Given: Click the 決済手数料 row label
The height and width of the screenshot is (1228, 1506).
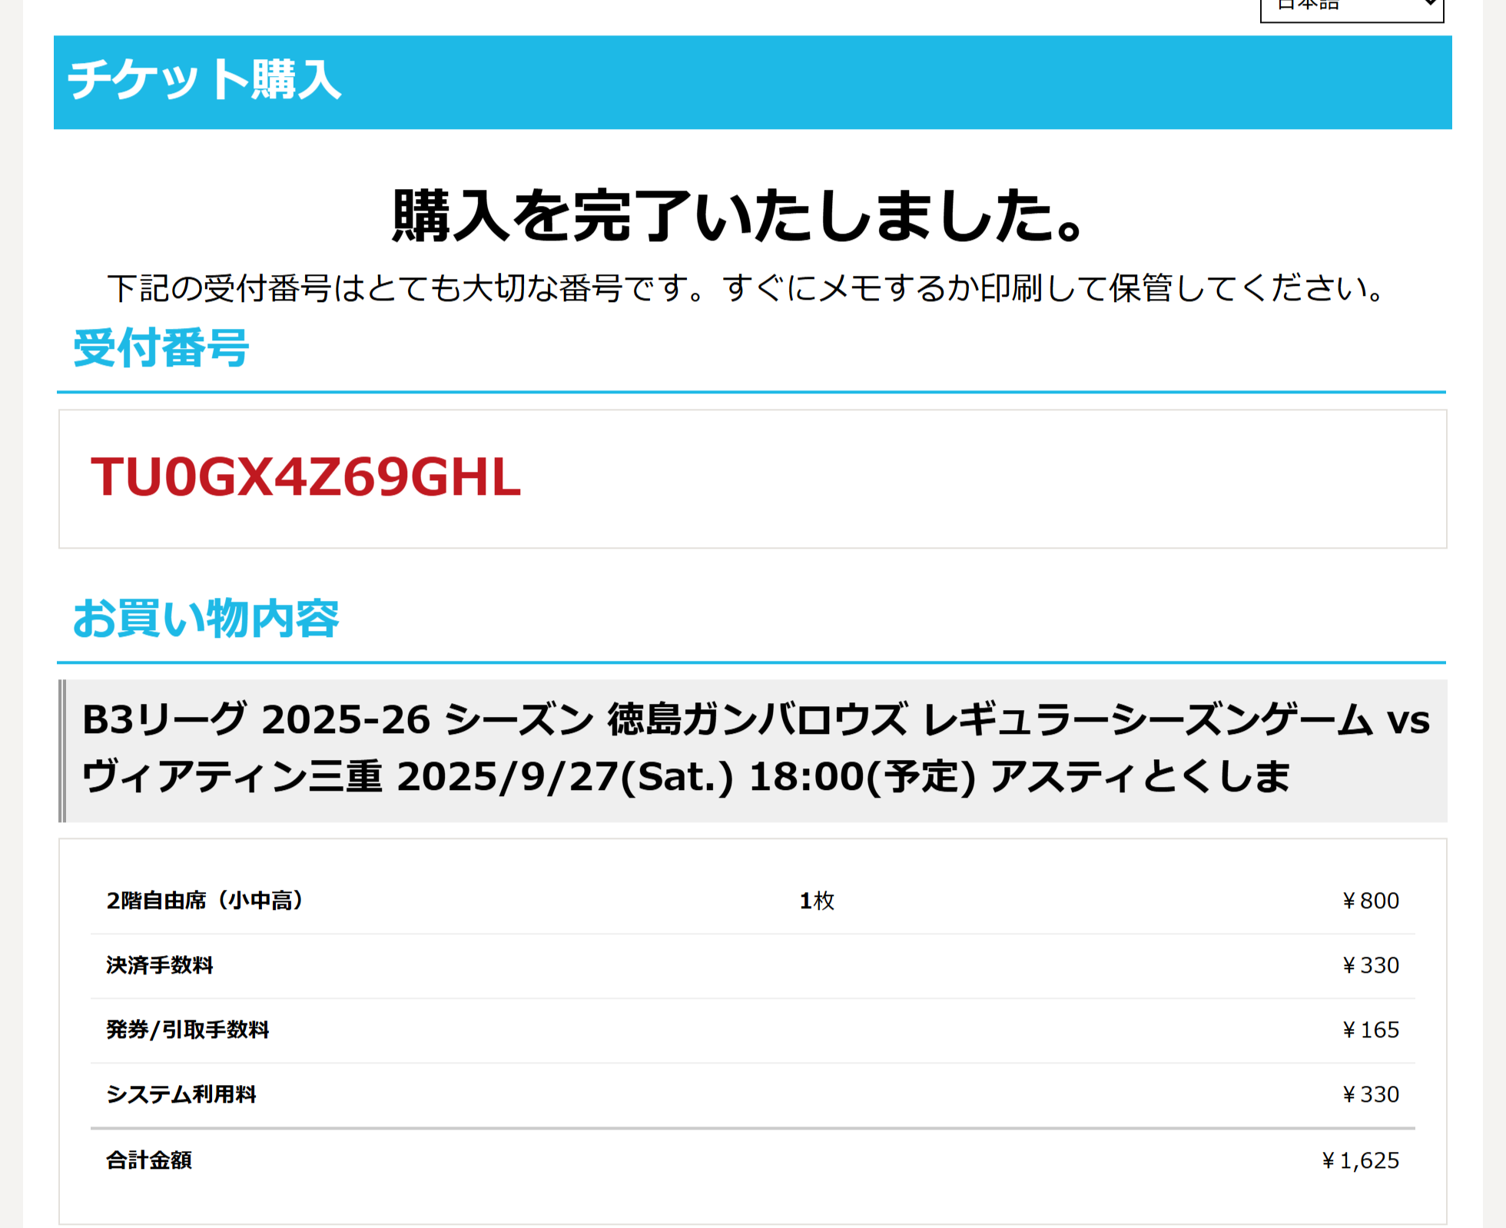Looking at the screenshot, I should click(160, 964).
